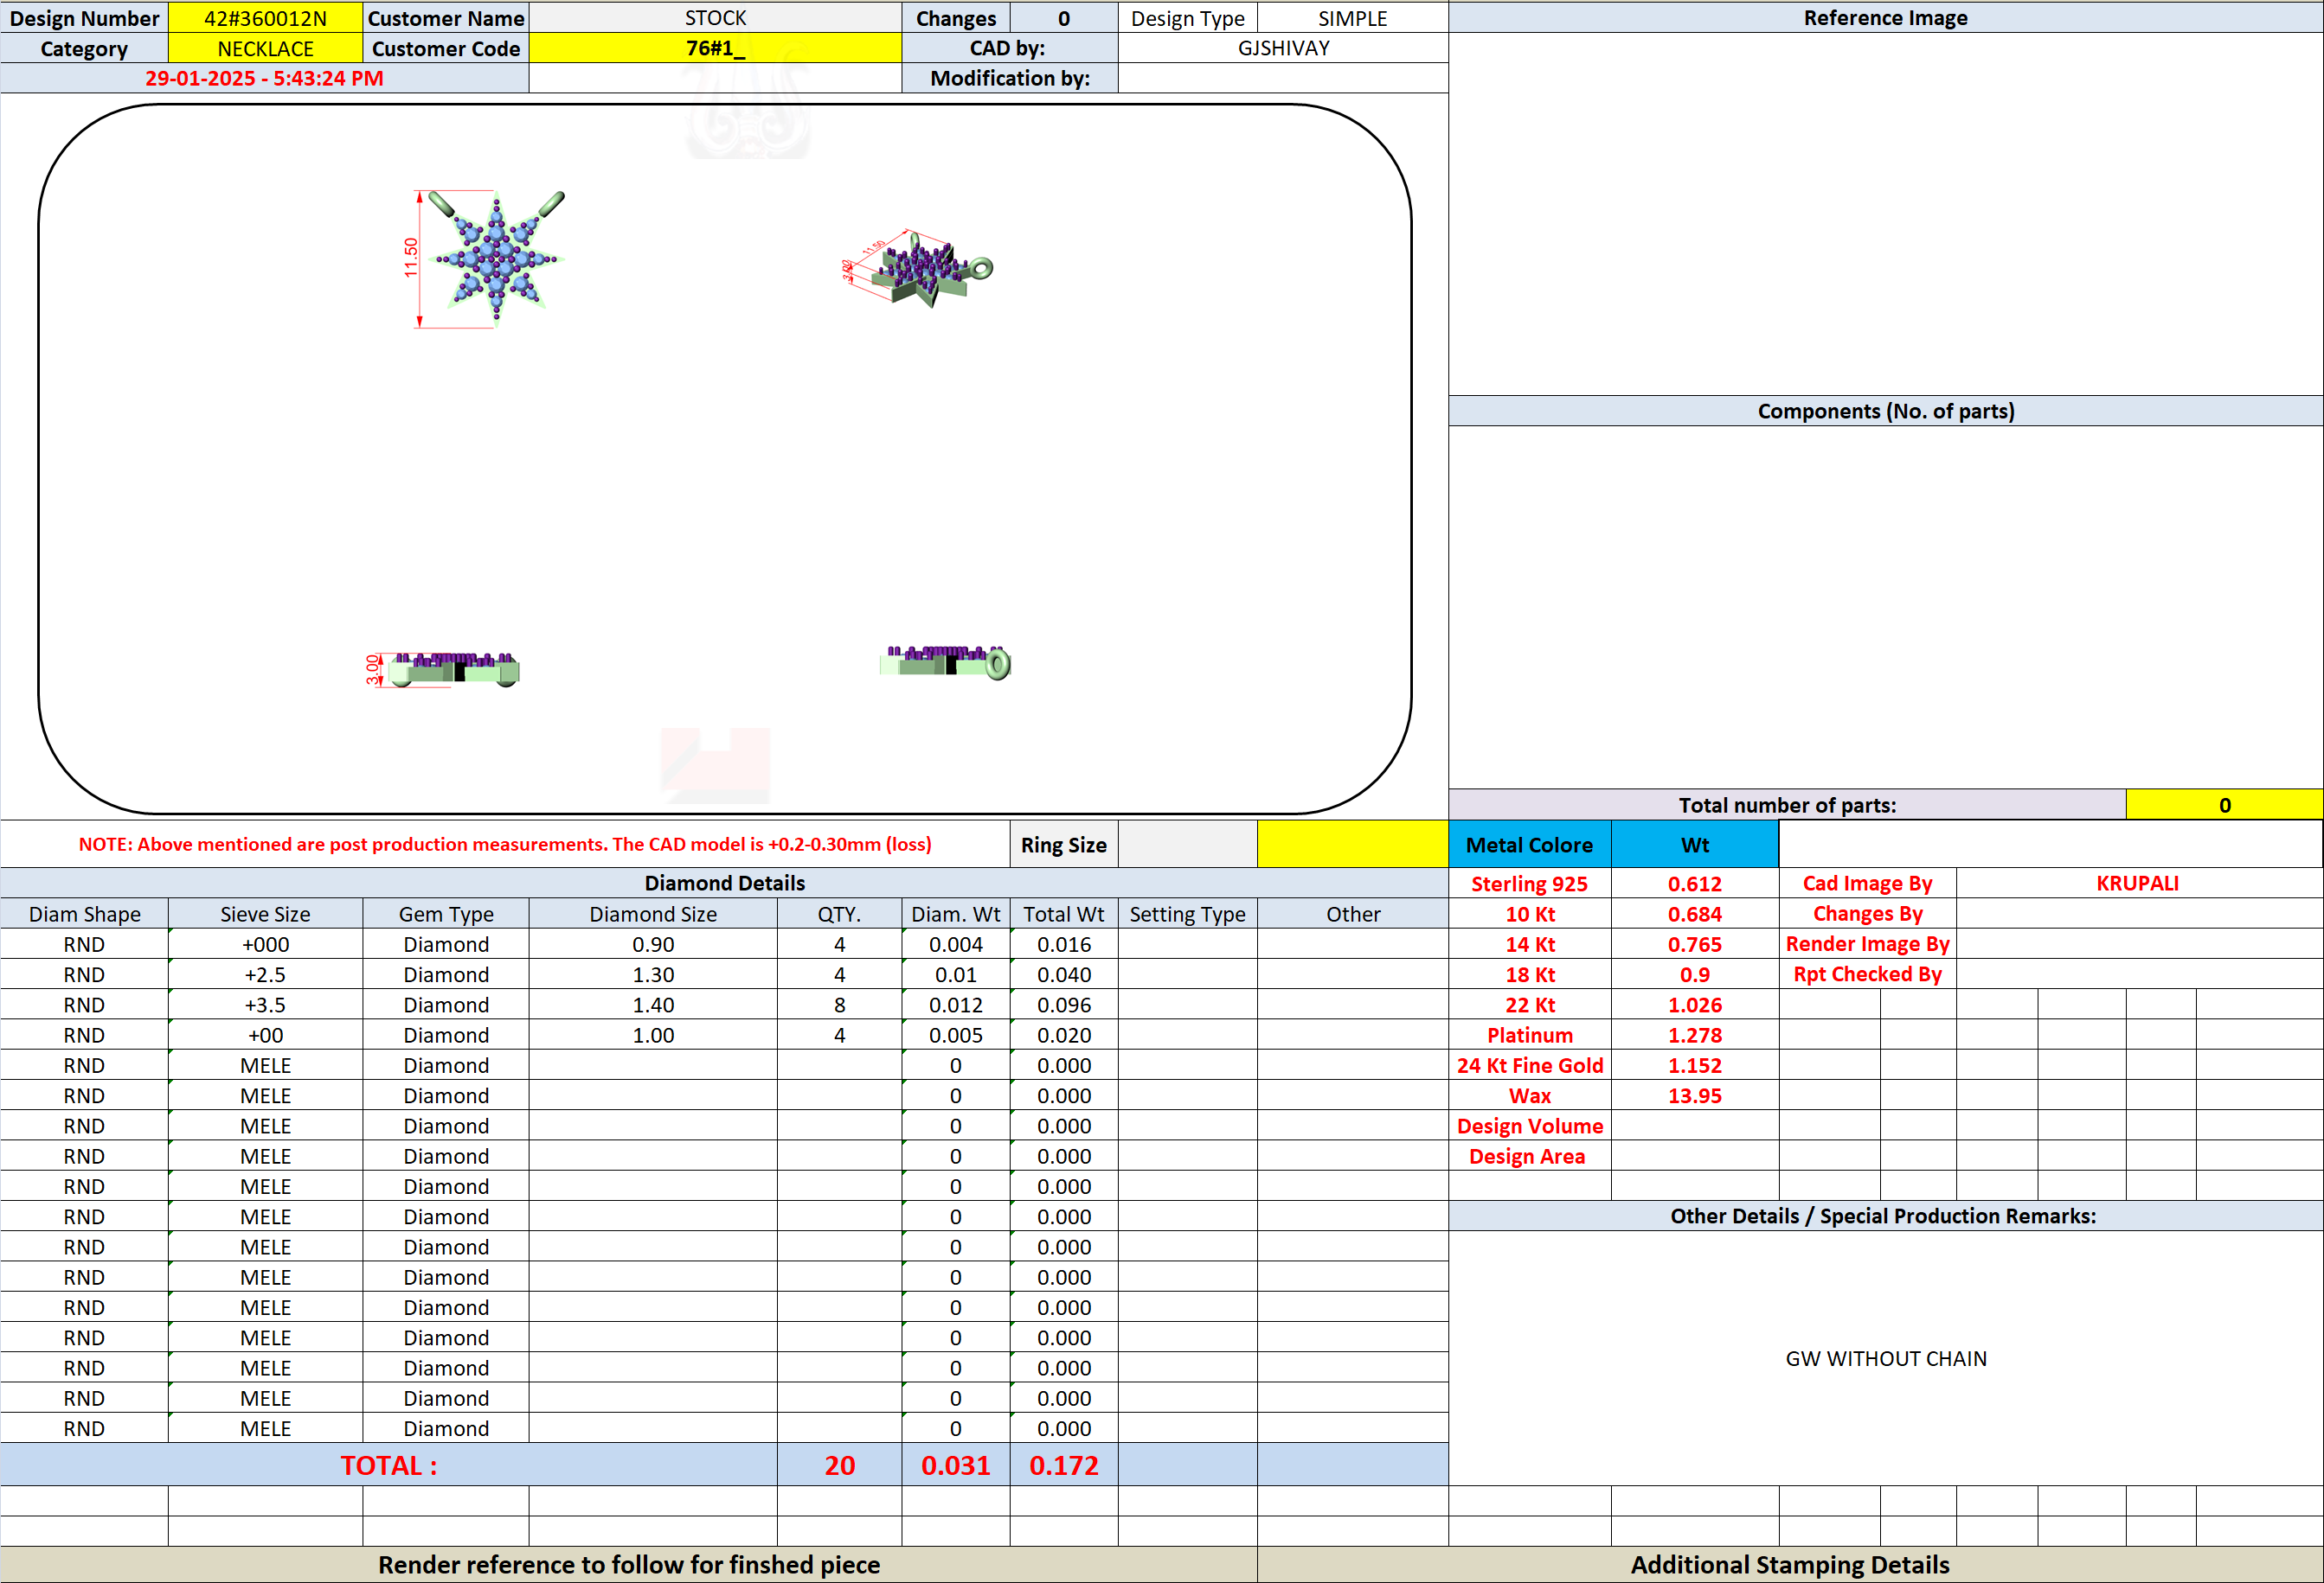
Task: Click the Diamond Details section header
Action: 724,883
